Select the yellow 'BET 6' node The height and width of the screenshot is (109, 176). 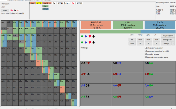coord(39,3)
